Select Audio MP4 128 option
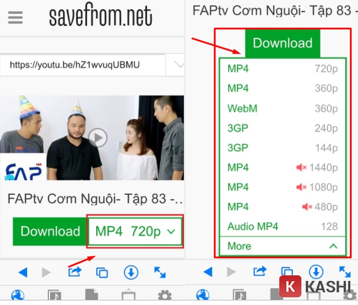The width and height of the screenshot is (358, 305). coord(283,226)
